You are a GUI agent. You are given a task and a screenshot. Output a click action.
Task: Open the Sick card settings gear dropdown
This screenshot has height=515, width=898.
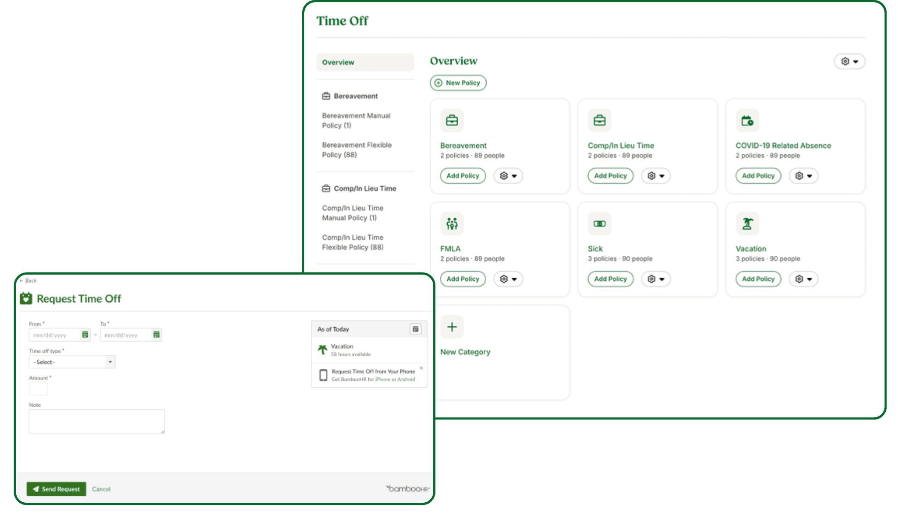point(656,279)
